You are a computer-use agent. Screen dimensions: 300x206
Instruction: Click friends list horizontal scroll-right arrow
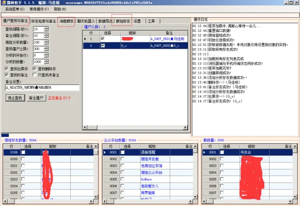91,201
